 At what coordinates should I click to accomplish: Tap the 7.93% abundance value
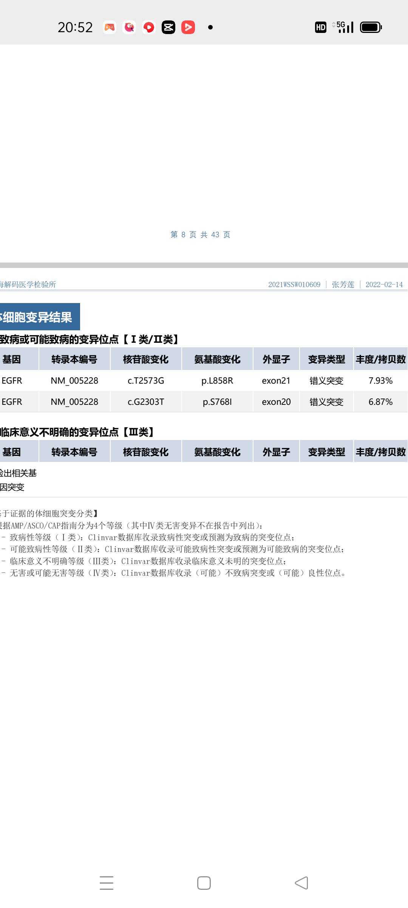(380, 381)
